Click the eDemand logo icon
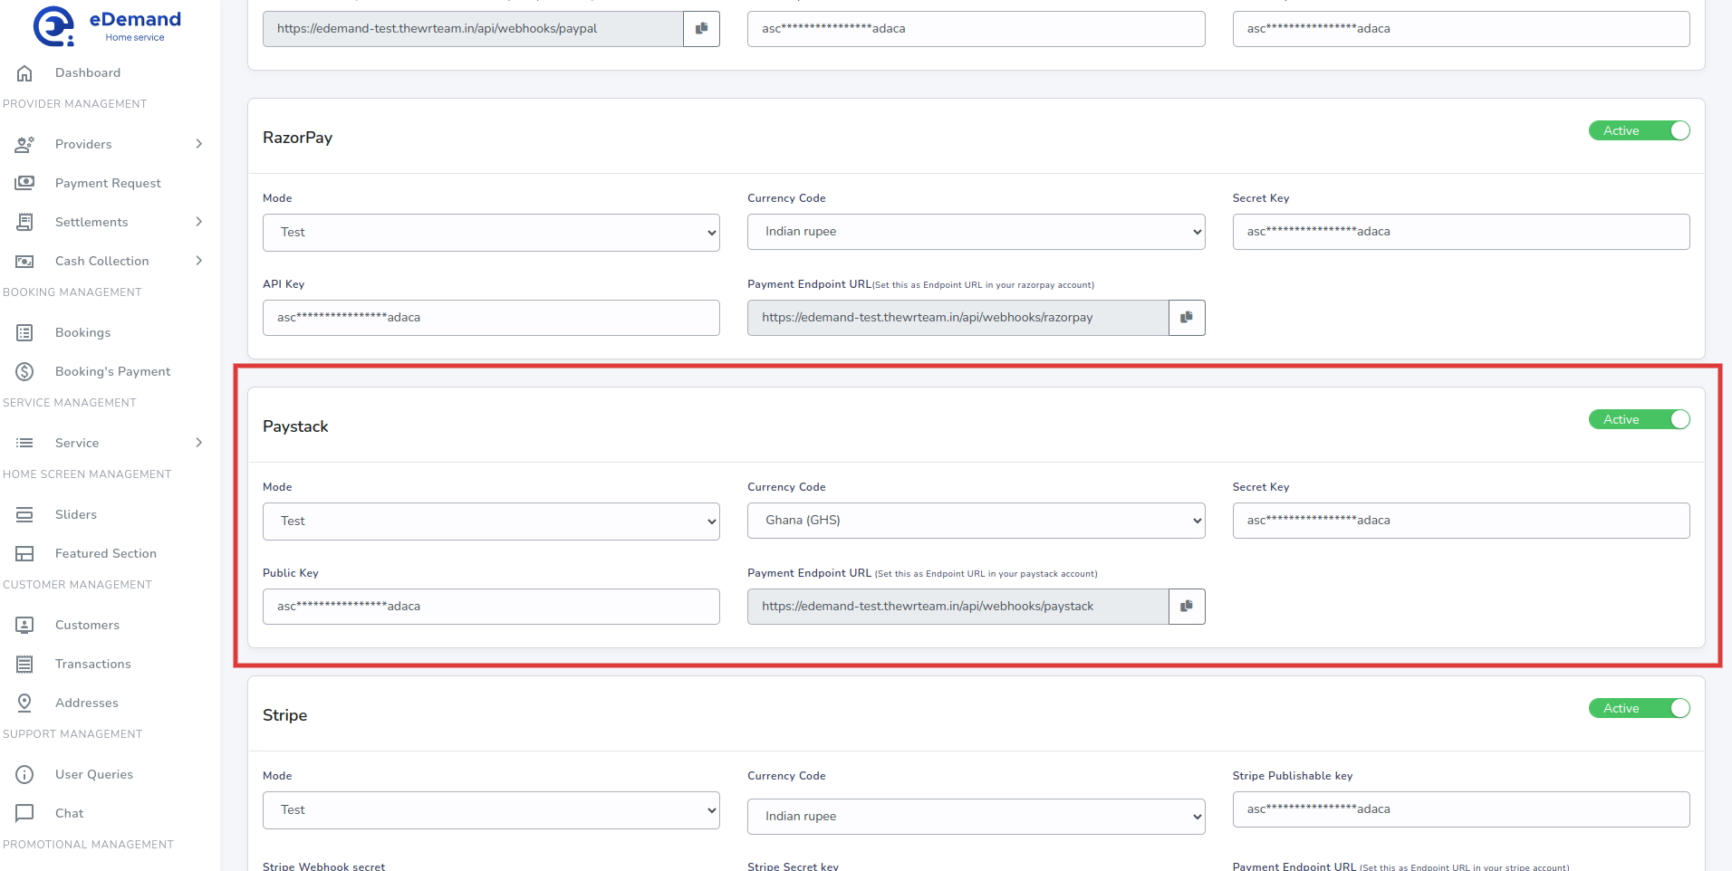The image size is (1732, 871). 53,26
